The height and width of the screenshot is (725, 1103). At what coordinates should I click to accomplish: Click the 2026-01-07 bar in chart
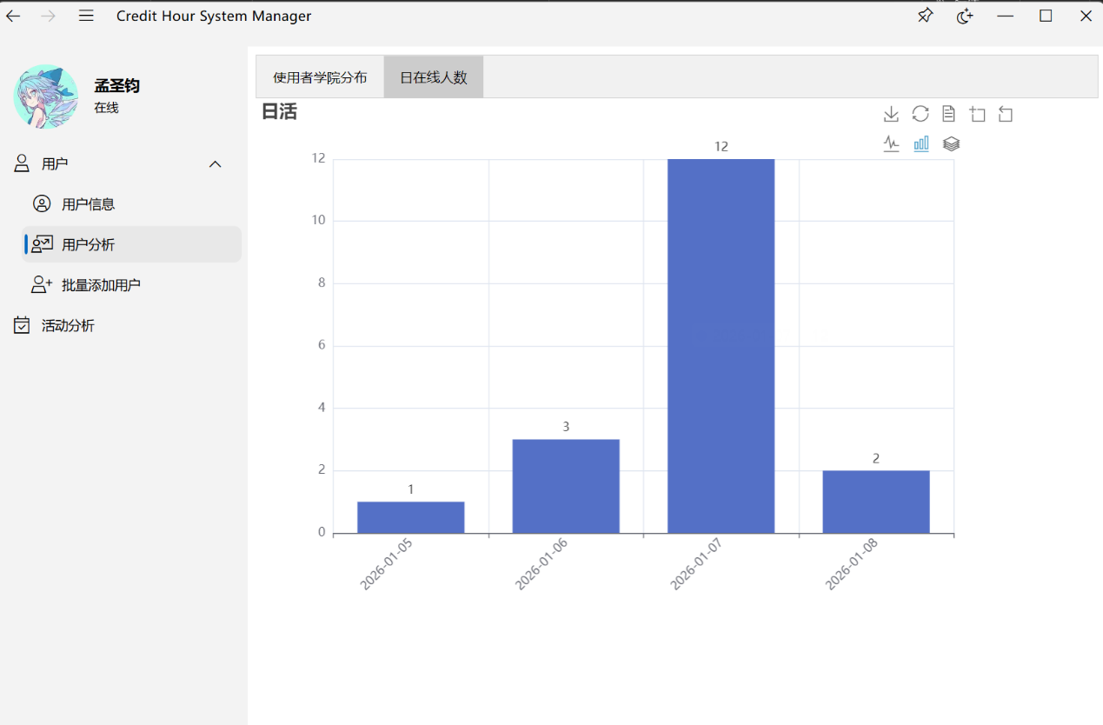click(721, 346)
